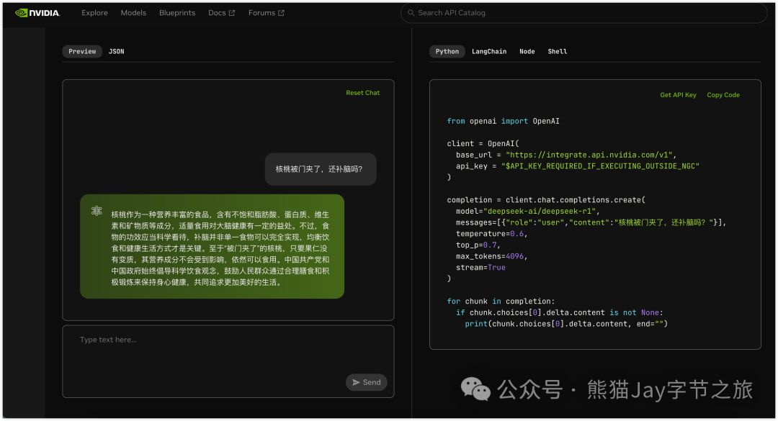The height and width of the screenshot is (421, 778).
Task: Click the print(chunk.choices...) line
Action: (x=566, y=324)
